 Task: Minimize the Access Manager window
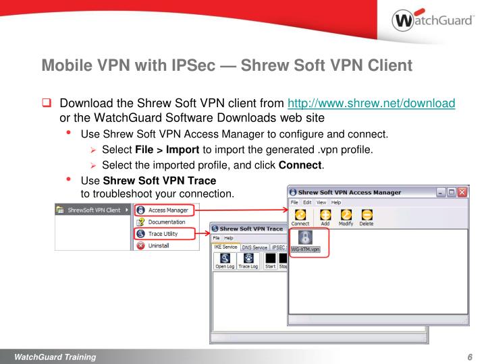point(441,192)
